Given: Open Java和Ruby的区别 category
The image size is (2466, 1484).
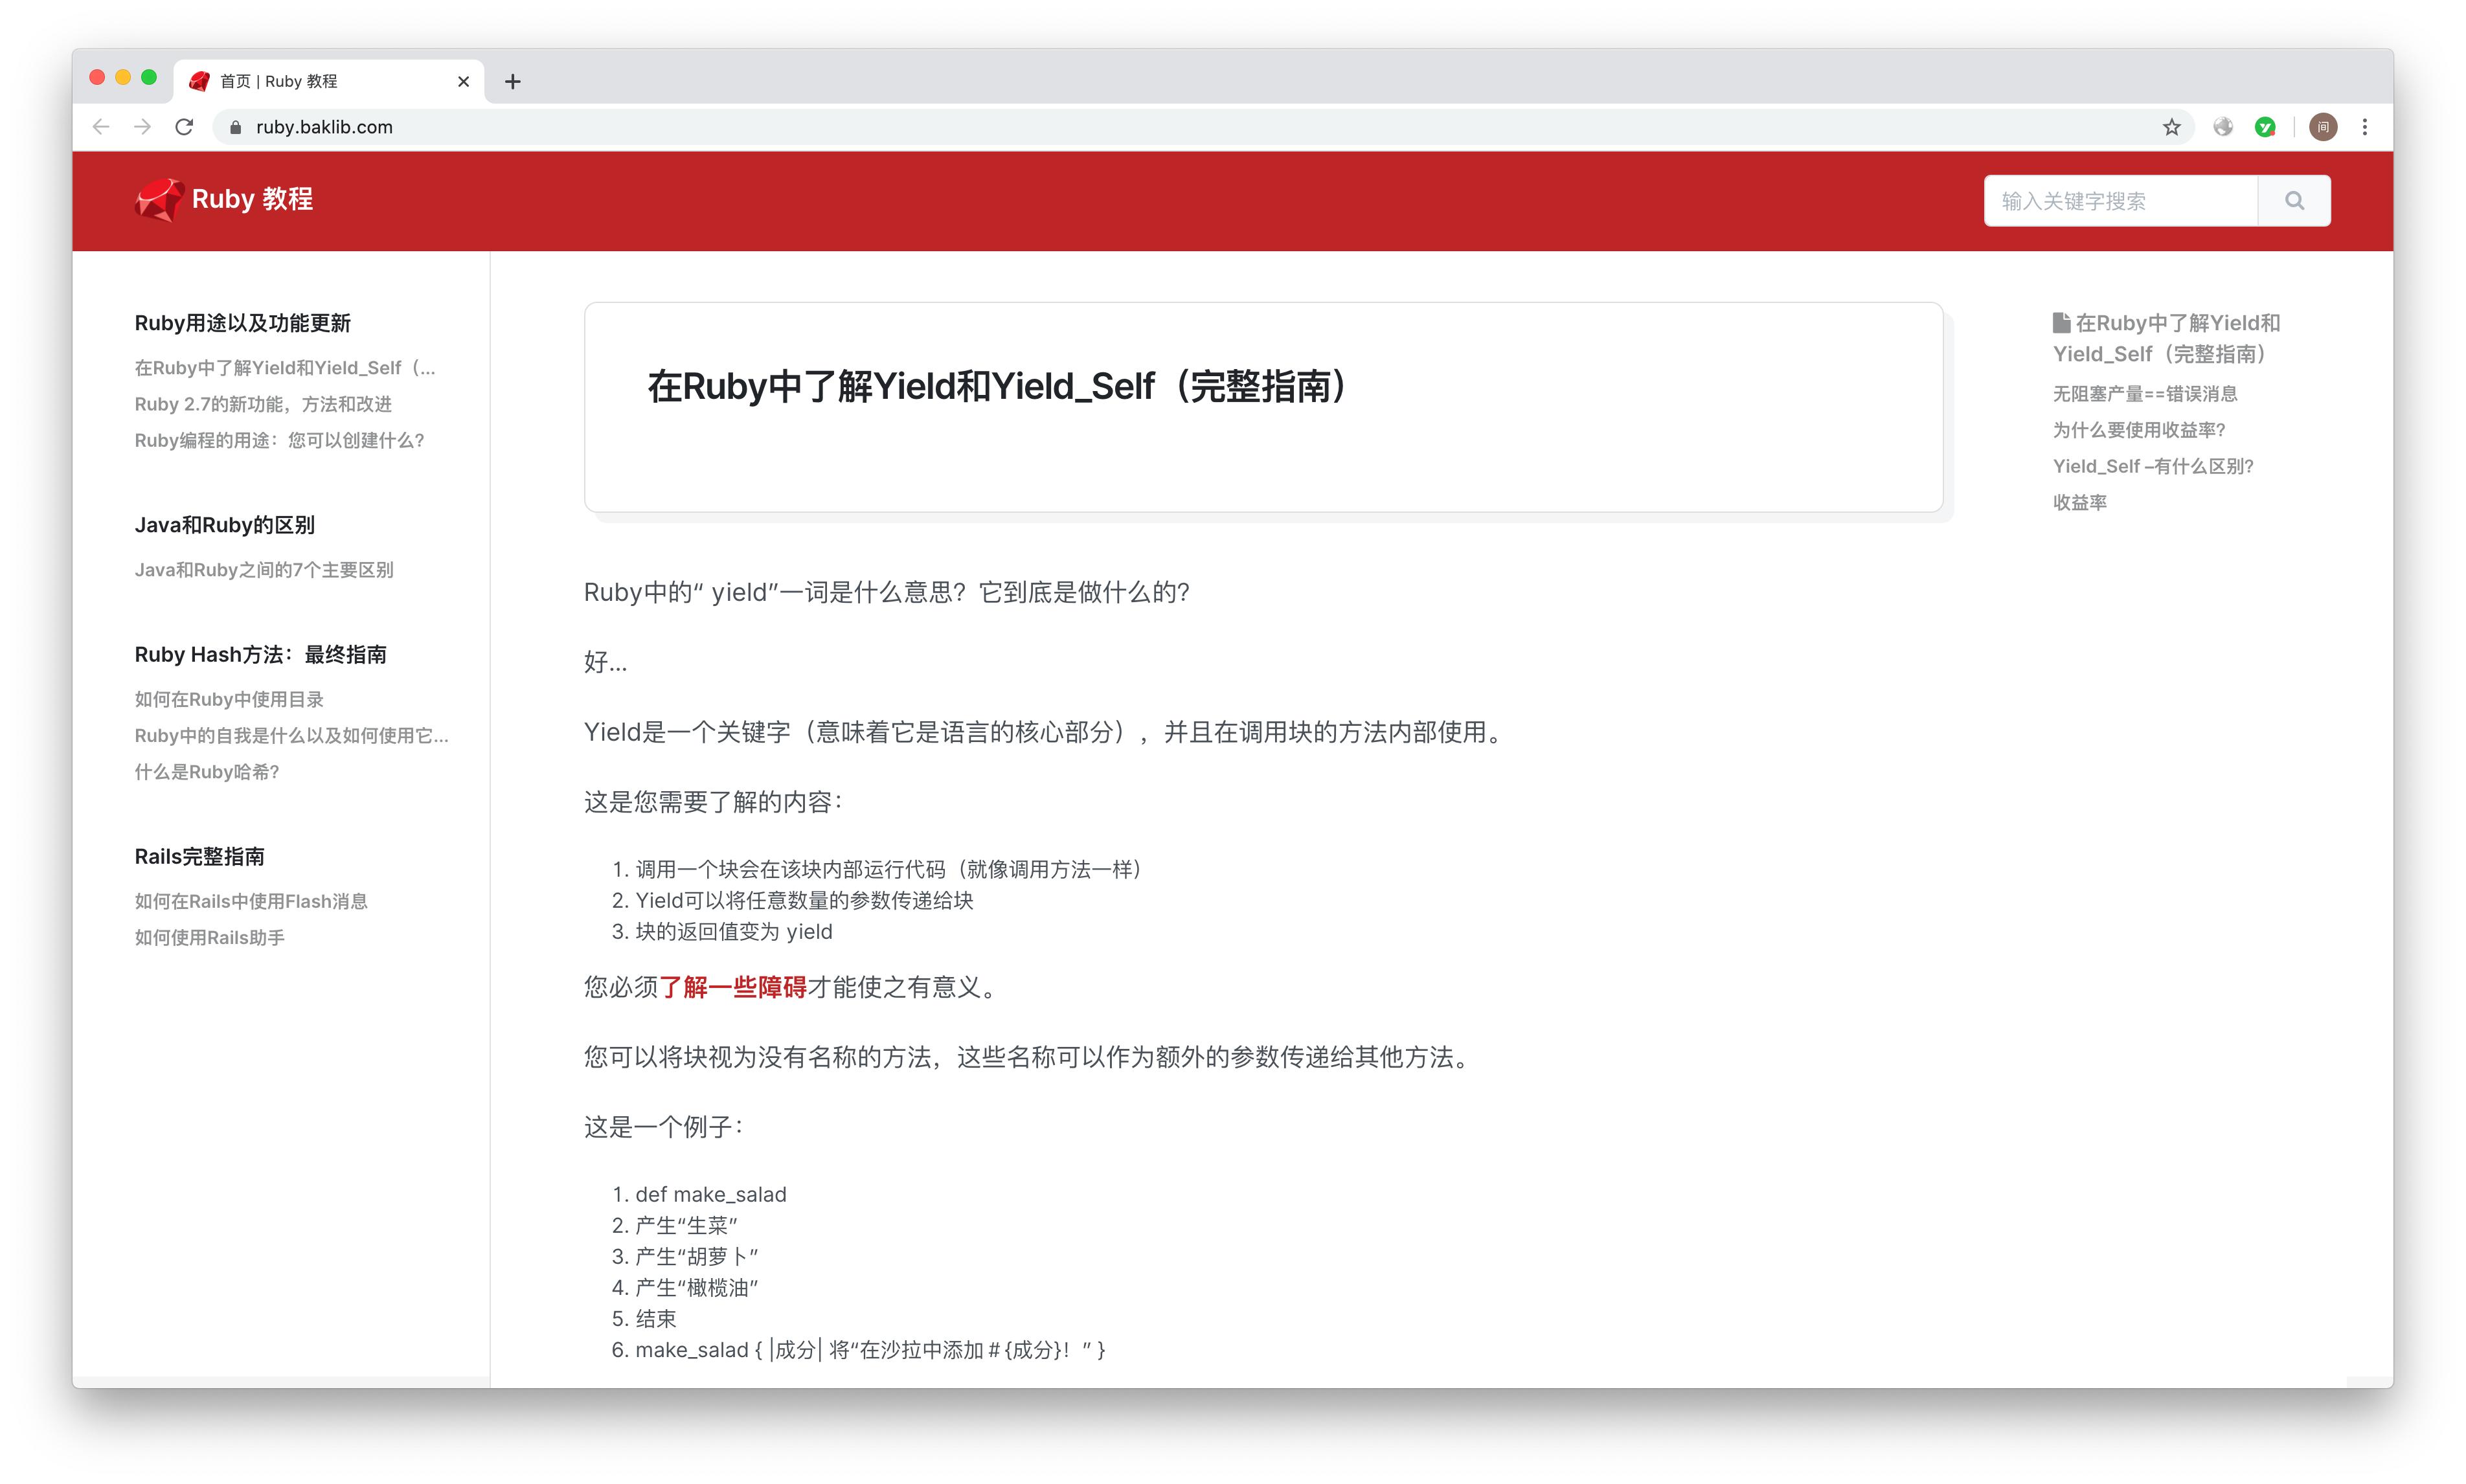Looking at the screenshot, I should tap(224, 525).
